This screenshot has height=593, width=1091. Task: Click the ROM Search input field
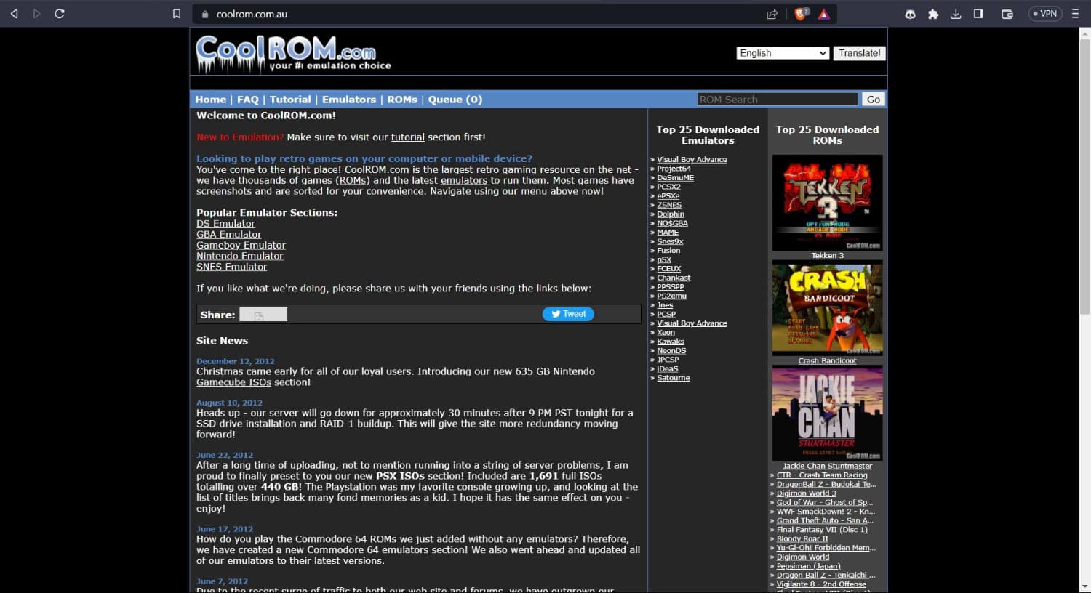coord(778,100)
